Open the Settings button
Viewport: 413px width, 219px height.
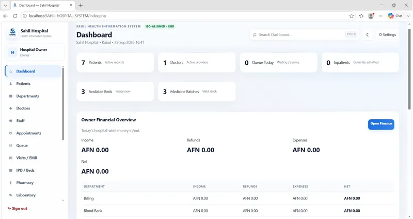[x=387, y=34]
